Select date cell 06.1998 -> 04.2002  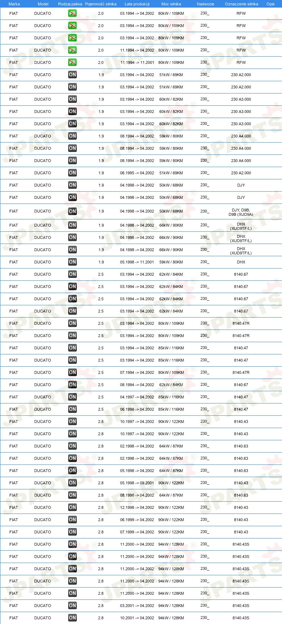(137, 409)
